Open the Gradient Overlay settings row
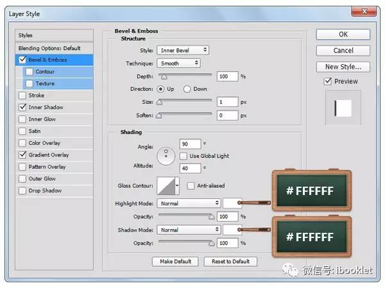This screenshot has width=385, height=288. pos(55,155)
